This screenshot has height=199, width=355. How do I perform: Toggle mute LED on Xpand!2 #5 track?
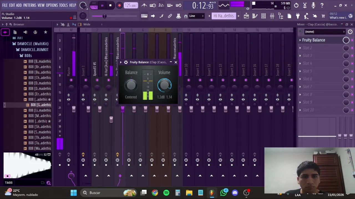click(97, 80)
